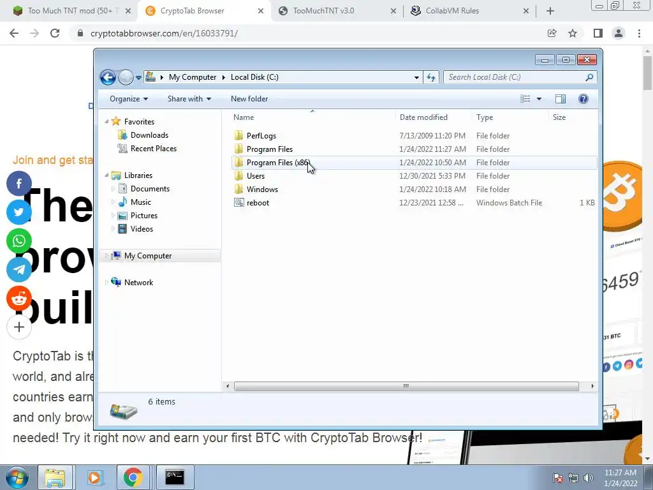653x490 pixels.
Task: Share on Reddit via sidebar icon
Action: 19,299
